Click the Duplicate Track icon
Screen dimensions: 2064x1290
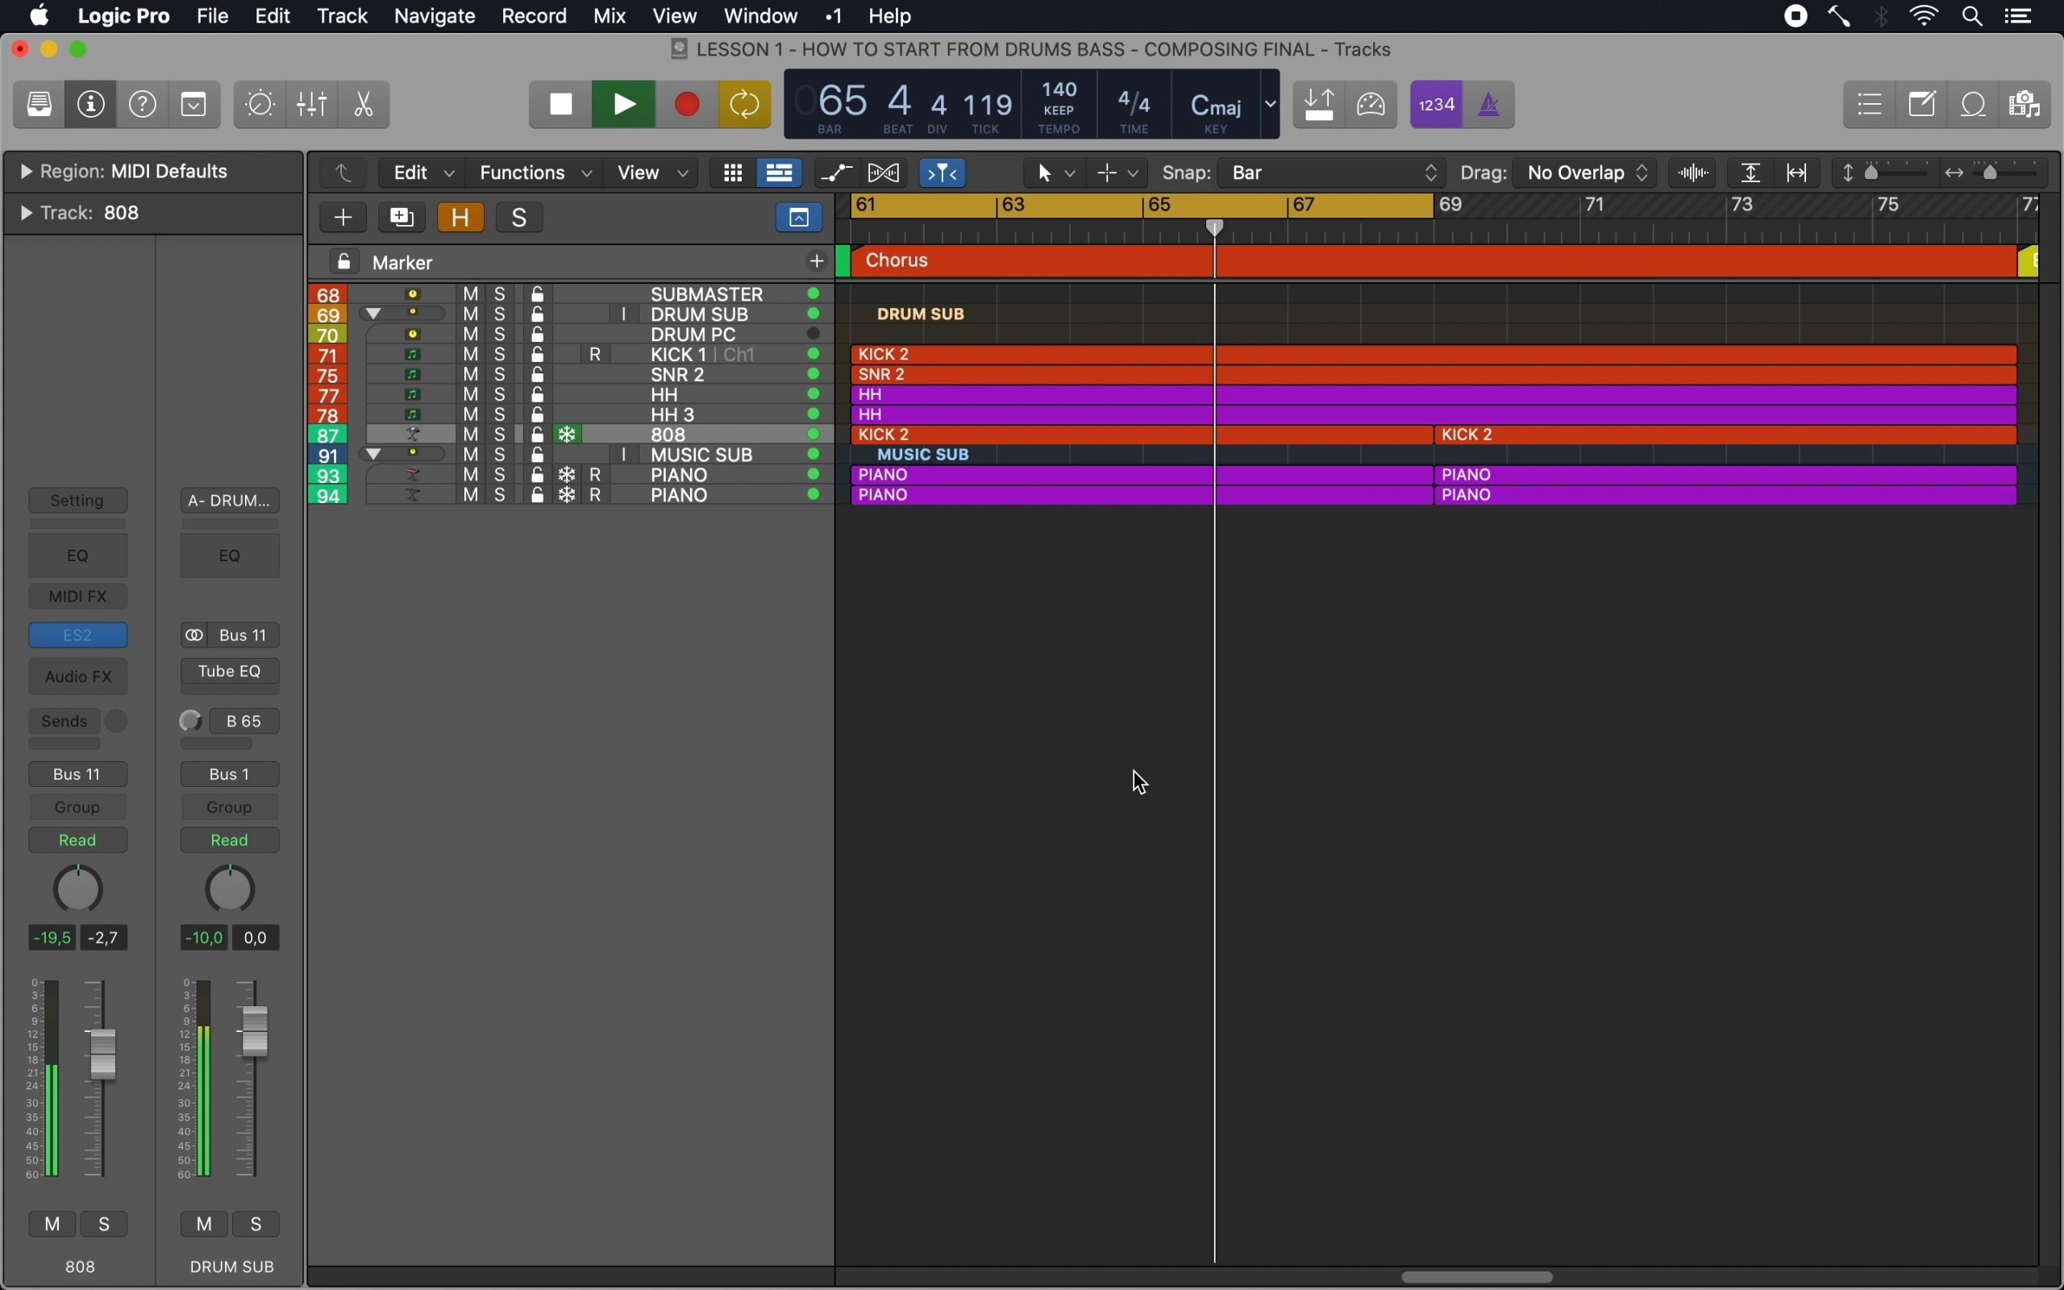pos(402,218)
